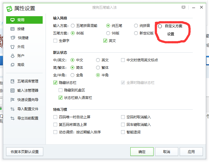Select 繁体 characters

(98, 68)
